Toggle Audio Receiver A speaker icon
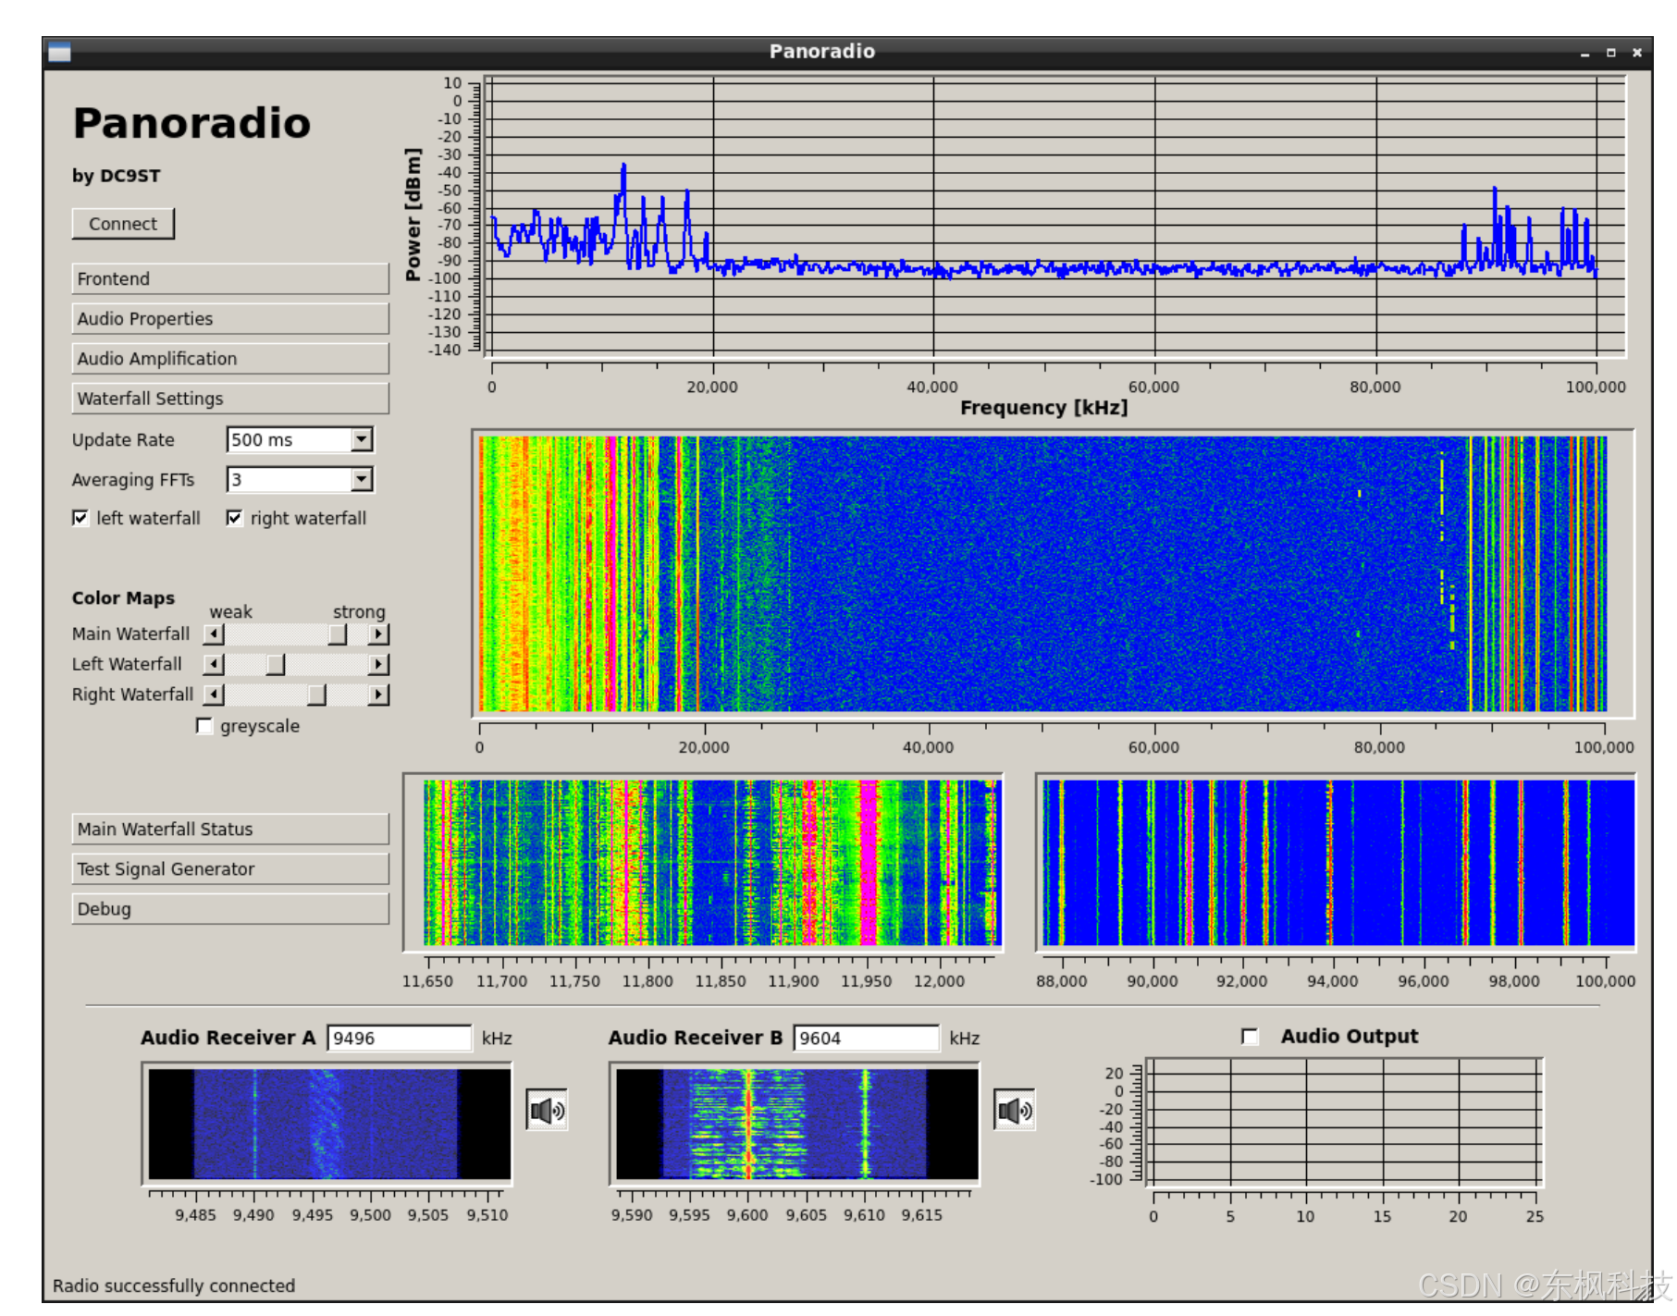This screenshot has width=1677, height=1316. 547,1111
